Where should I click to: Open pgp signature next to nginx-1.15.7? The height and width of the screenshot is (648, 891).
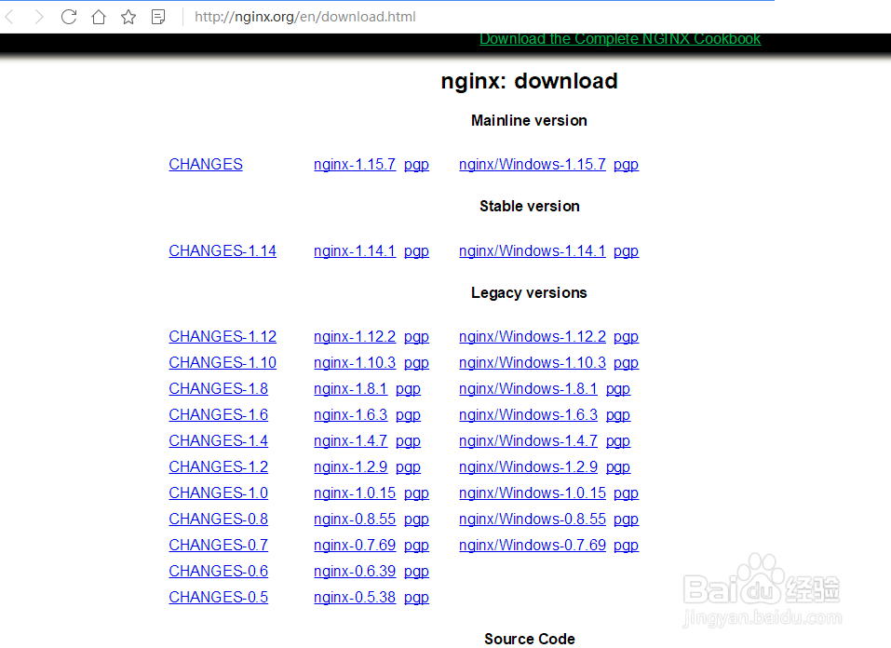[x=416, y=165]
